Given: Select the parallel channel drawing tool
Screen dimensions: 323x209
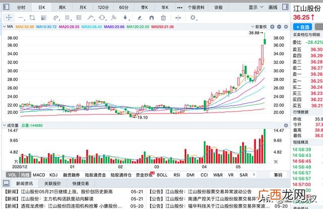Looking at the screenshot, I should point(56,18).
